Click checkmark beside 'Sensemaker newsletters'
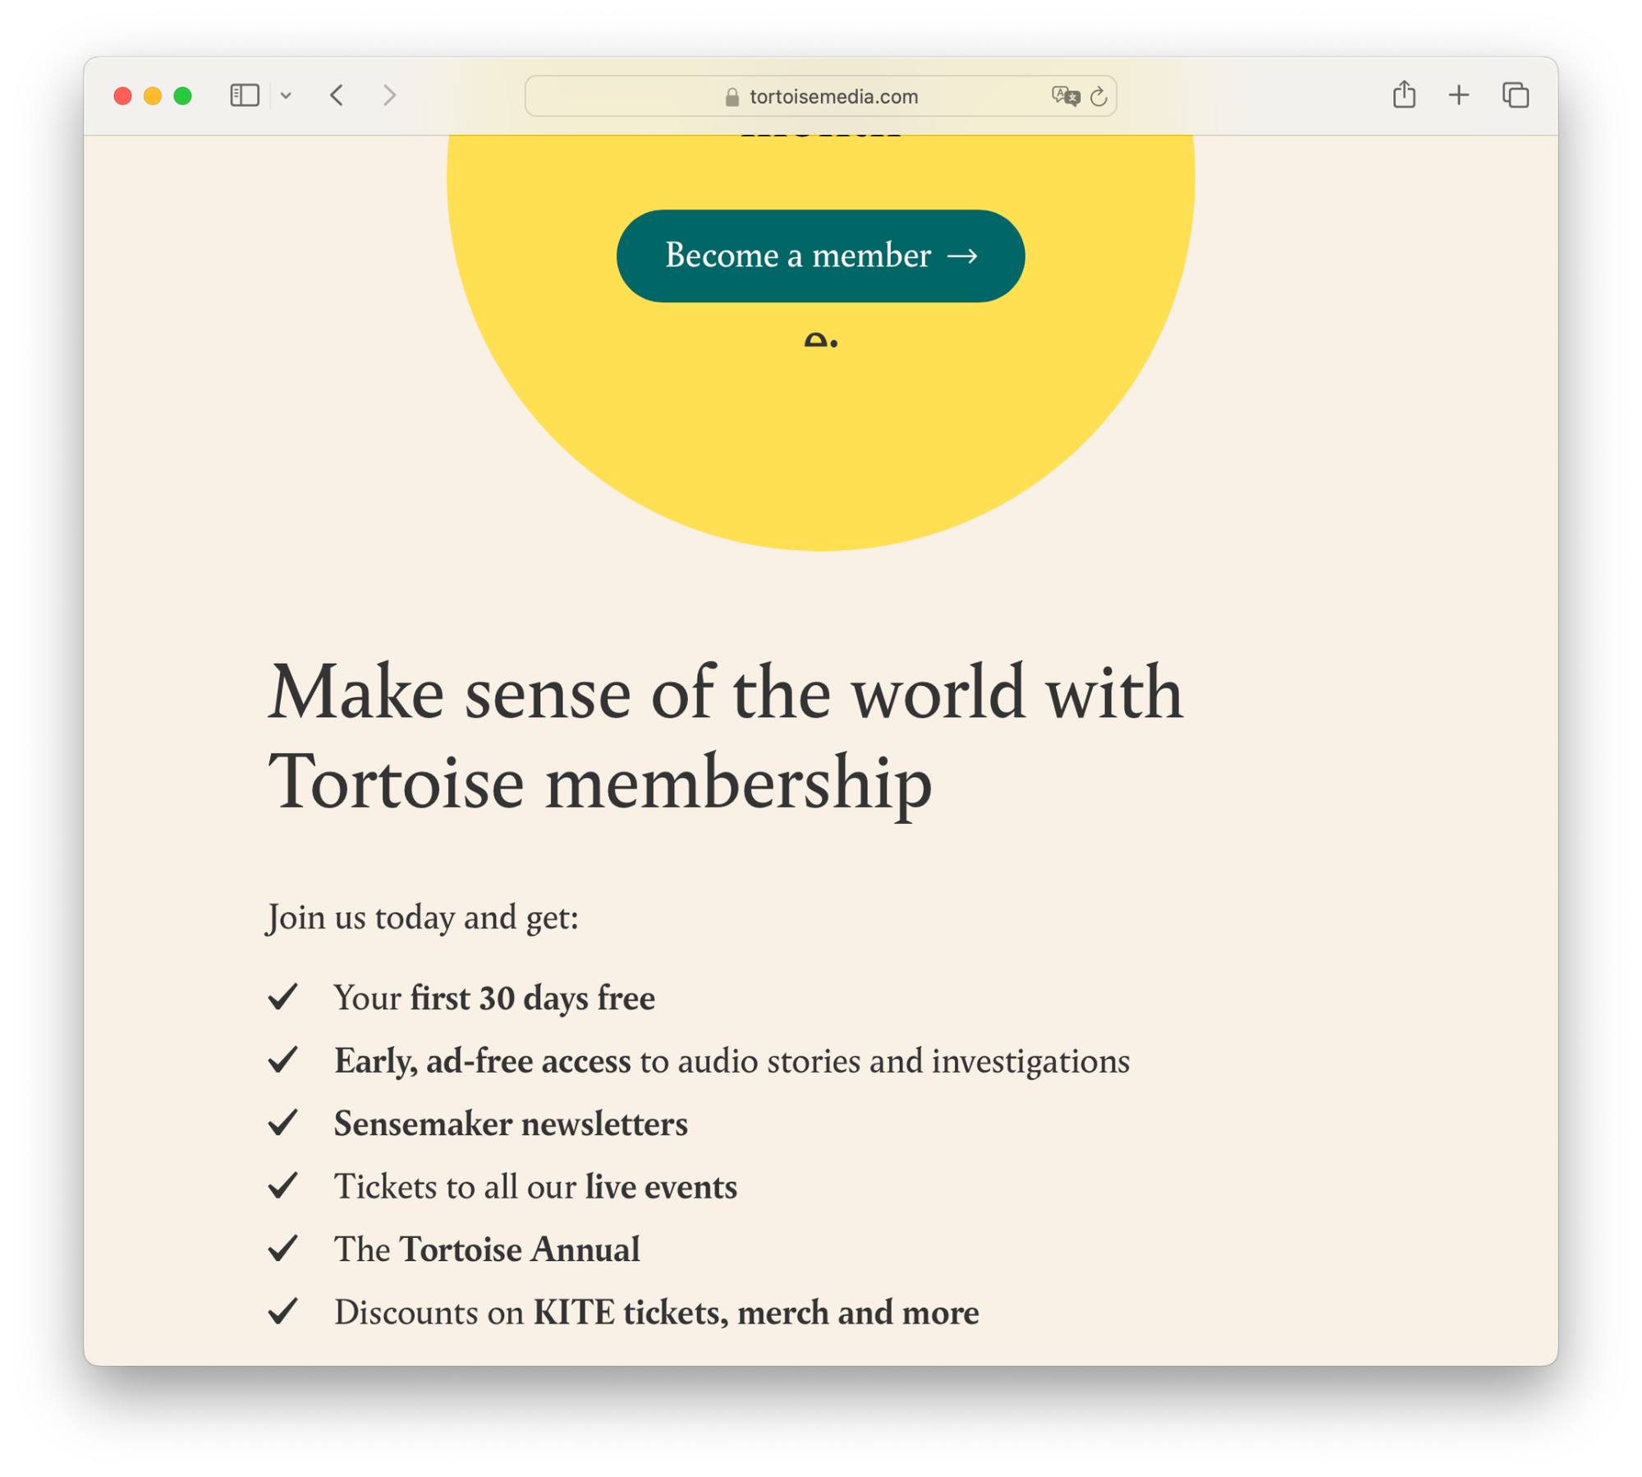This screenshot has width=1642, height=1477. pyautogui.click(x=283, y=1123)
